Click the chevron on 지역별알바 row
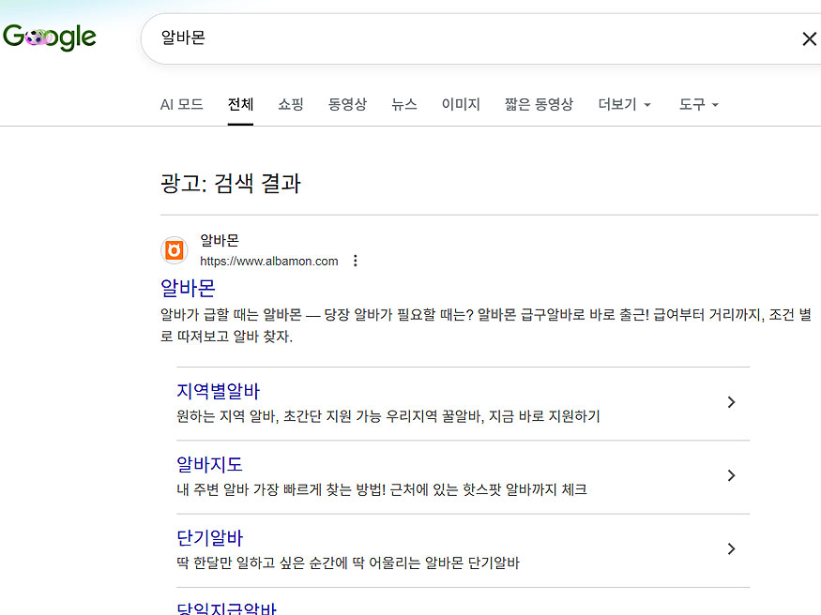 coord(732,402)
